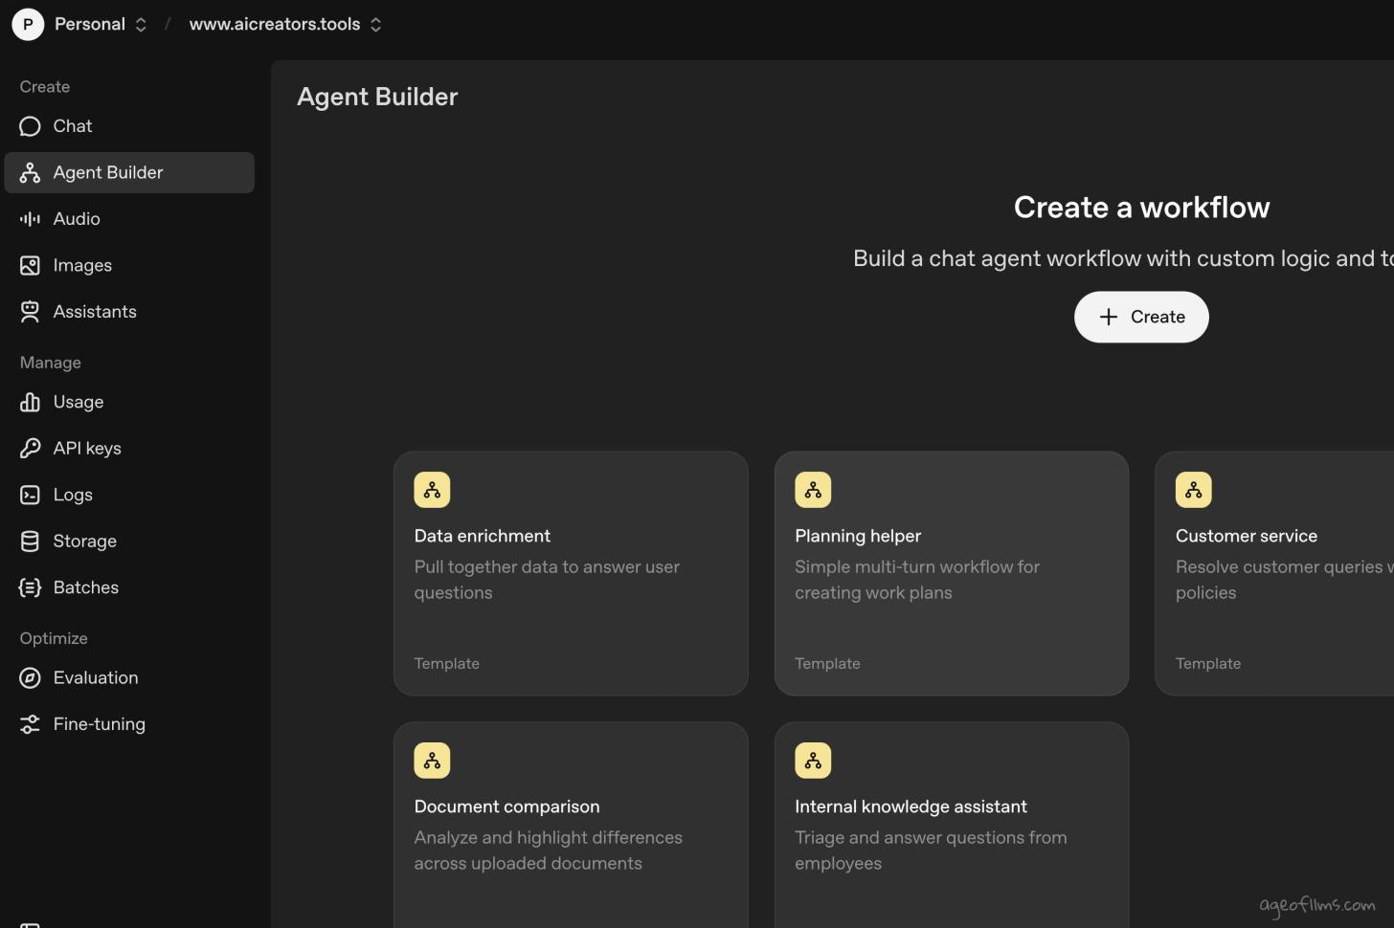Screen dimensions: 1394x928
Task: Select the Audio waveform icon
Action: 30,218
